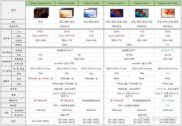The height and width of the screenshot is (126, 182).
Task: Click the 498g weight cell
Action: tap(142, 73)
